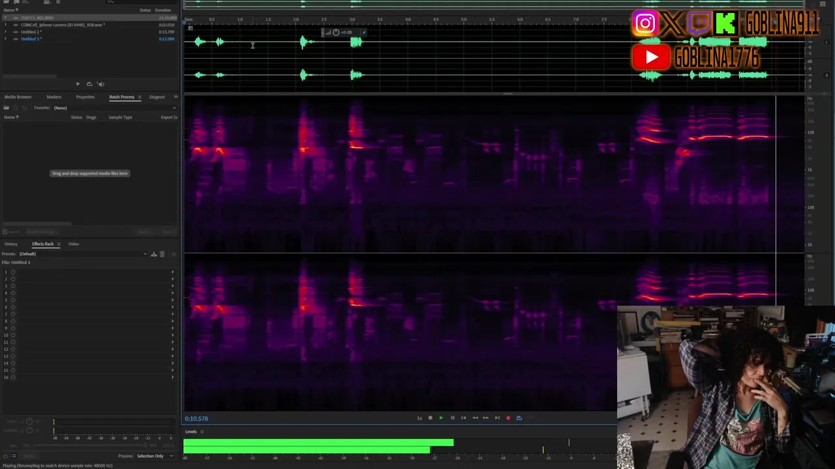Open the Levels panel menu icon
835x469 pixels.
pyautogui.click(x=202, y=432)
